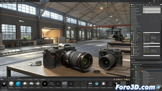Toggle the speech-bubble icon under the lower panel header

[x=132, y=62]
